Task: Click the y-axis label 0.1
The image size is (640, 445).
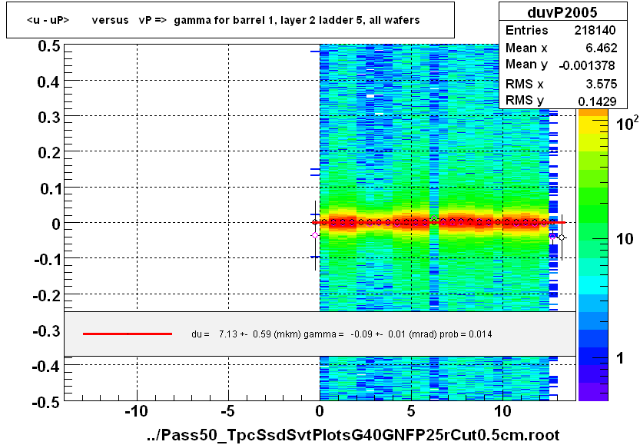Action: (50, 189)
